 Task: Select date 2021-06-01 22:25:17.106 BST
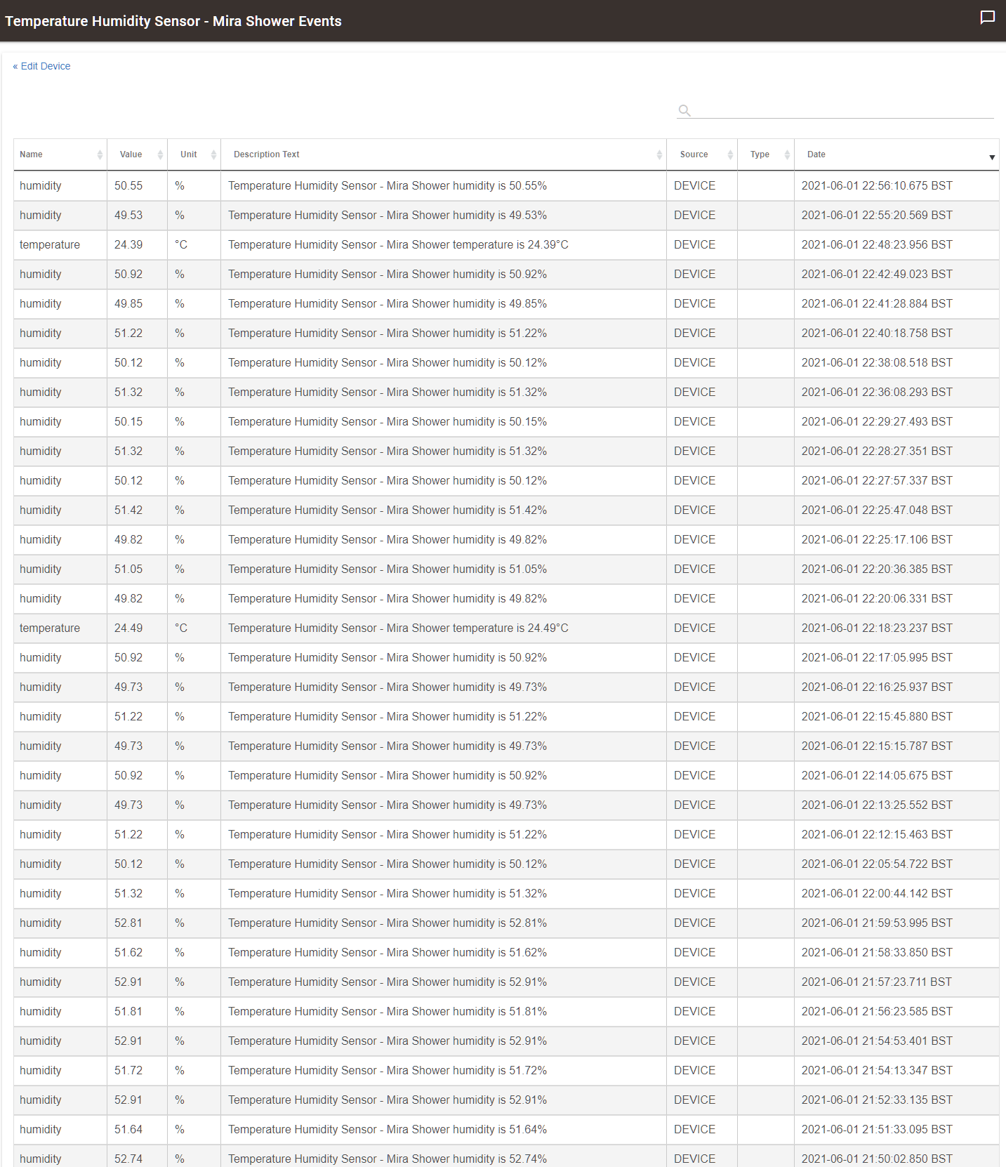tap(877, 540)
